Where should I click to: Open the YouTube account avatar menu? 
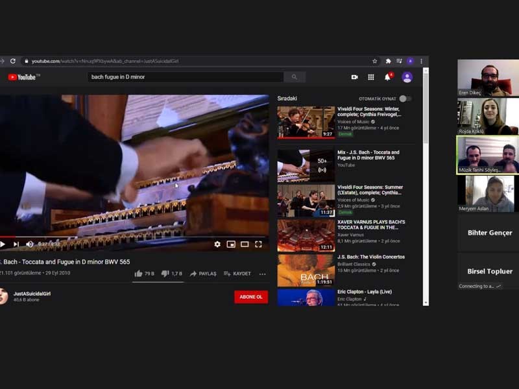[x=407, y=77]
